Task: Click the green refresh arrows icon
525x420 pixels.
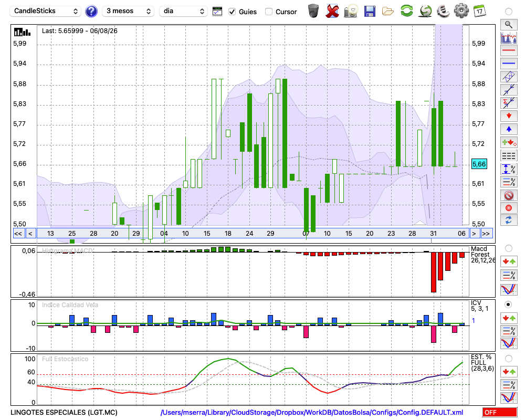Action: tap(406, 10)
